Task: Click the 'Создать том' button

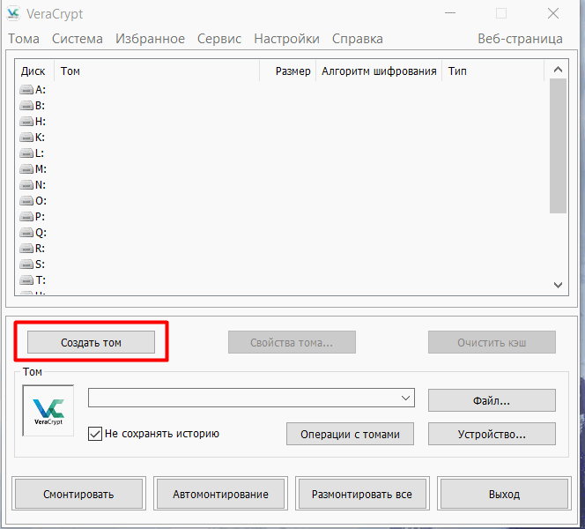Action: point(91,342)
